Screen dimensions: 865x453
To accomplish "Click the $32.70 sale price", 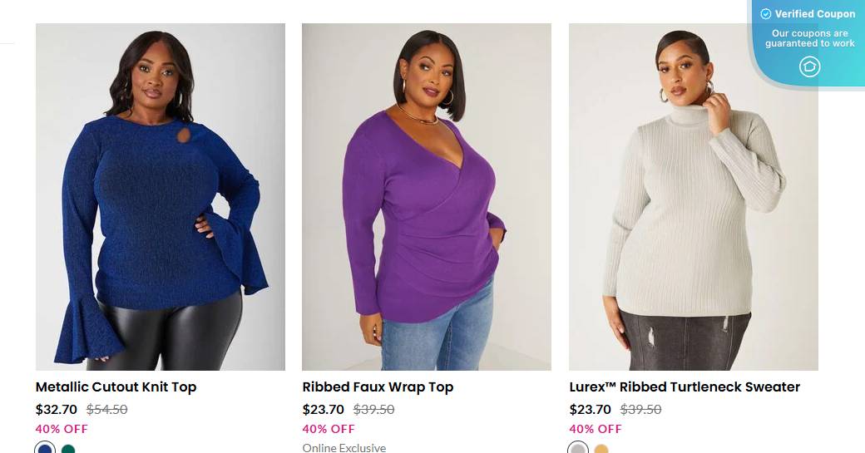I will 57,409.
